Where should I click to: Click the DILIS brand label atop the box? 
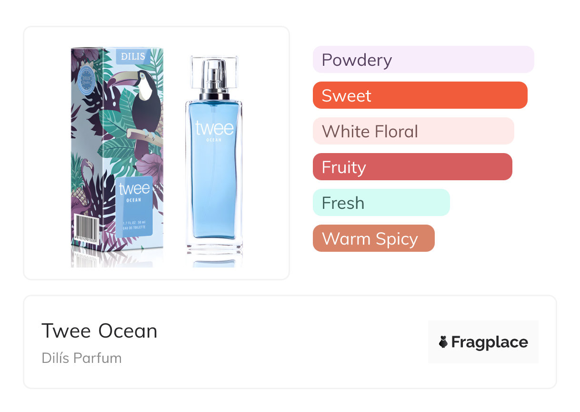(133, 57)
